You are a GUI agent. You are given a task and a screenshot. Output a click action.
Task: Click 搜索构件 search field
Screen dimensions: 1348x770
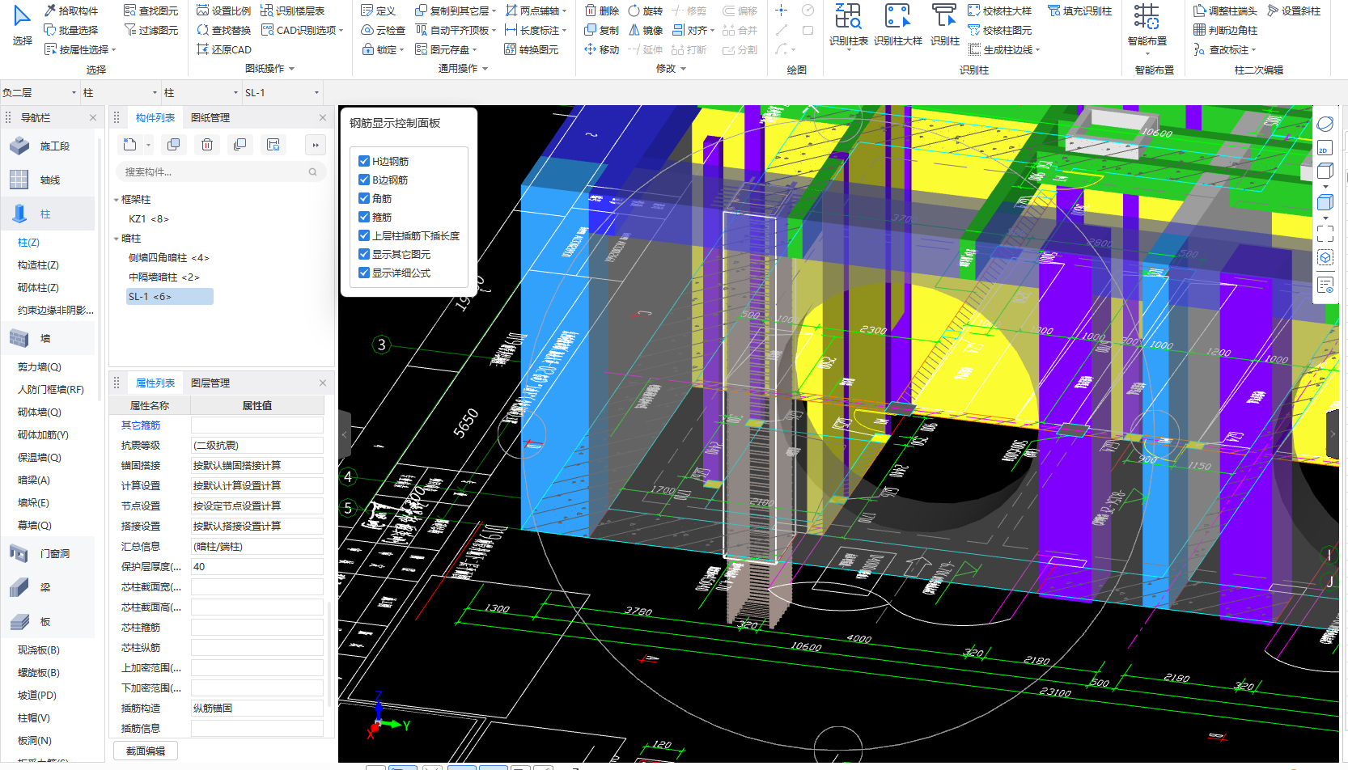tap(222, 171)
